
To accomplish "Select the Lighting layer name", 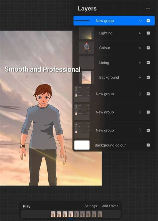I will click(x=106, y=33).
